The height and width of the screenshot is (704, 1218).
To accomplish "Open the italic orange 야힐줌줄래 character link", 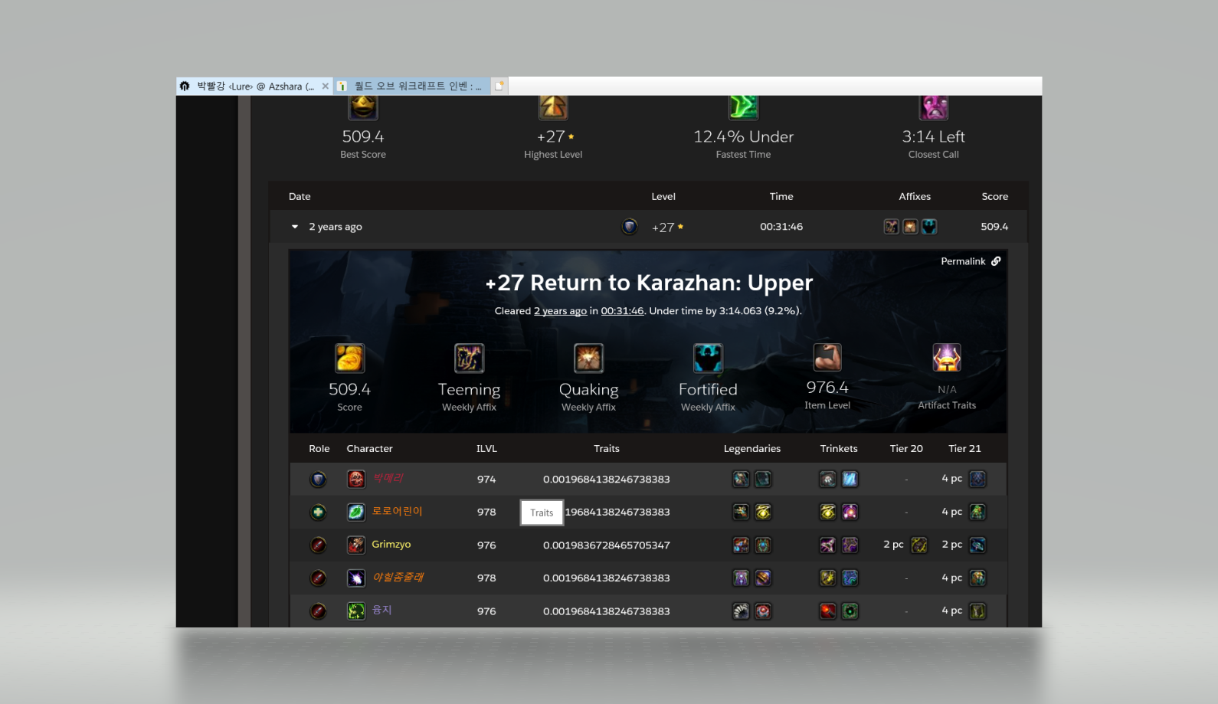I will [398, 578].
